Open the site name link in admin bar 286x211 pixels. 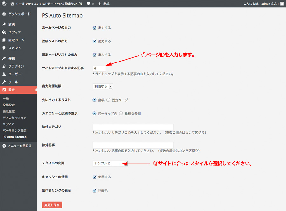49,4
